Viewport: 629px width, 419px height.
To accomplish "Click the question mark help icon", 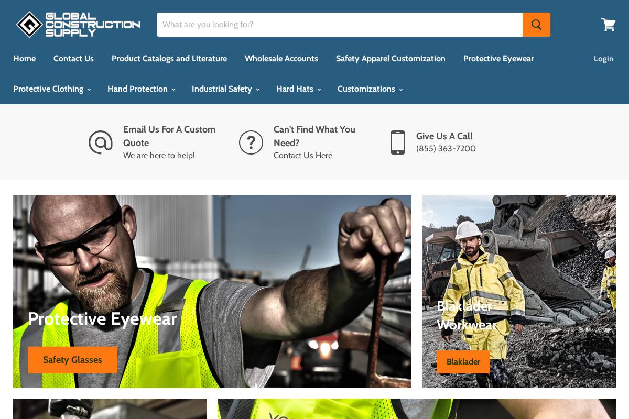I will (251, 142).
